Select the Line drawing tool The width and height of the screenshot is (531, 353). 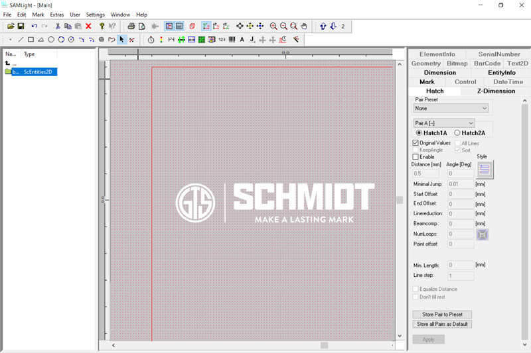click(21, 40)
